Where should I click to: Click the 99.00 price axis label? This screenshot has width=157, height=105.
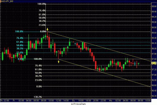pos(154,22)
